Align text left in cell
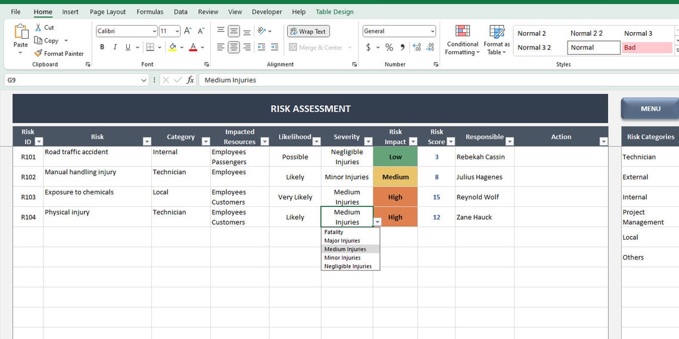679x339 pixels. tap(221, 47)
